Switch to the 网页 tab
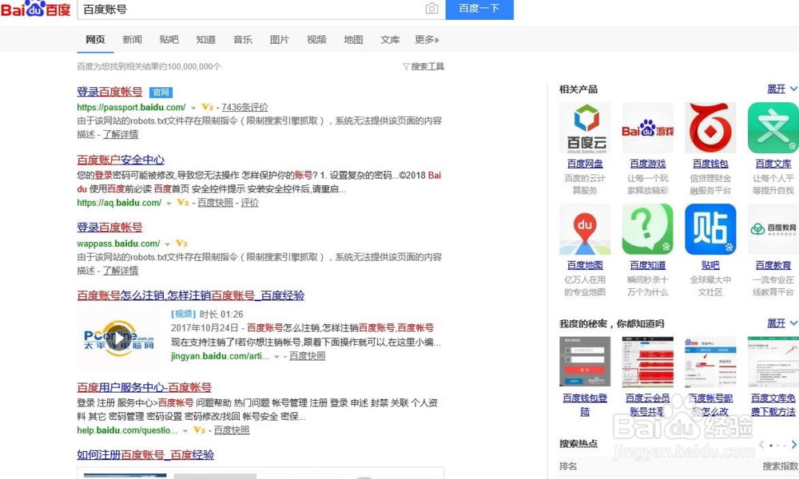The image size is (799, 479). point(95,40)
